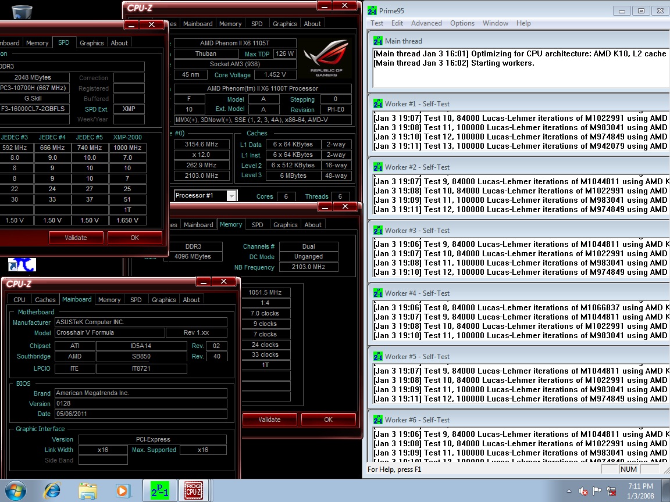The width and height of the screenshot is (670, 502).
Task: Click OK in the SPD CPU-Z window
Action: (134, 238)
